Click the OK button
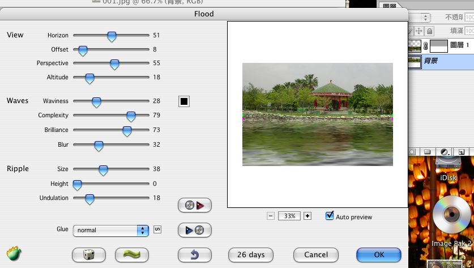The width and height of the screenshot is (474, 268). pyautogui.click(x=379, y=255)
